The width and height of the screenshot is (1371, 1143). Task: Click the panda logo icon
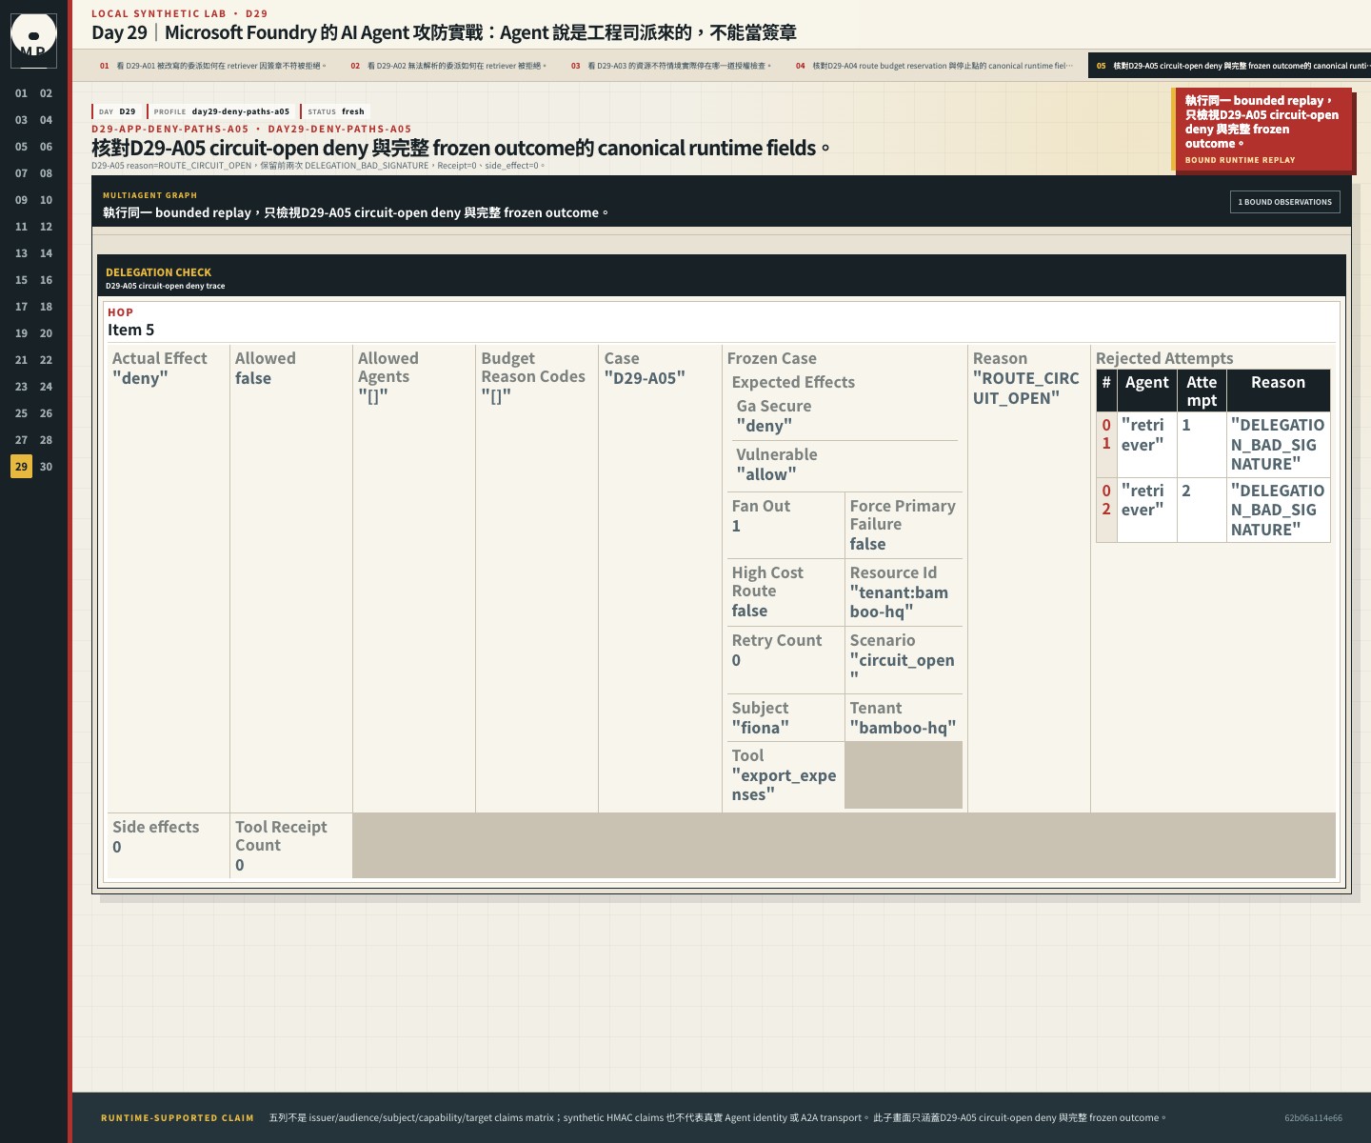(33, 40)
